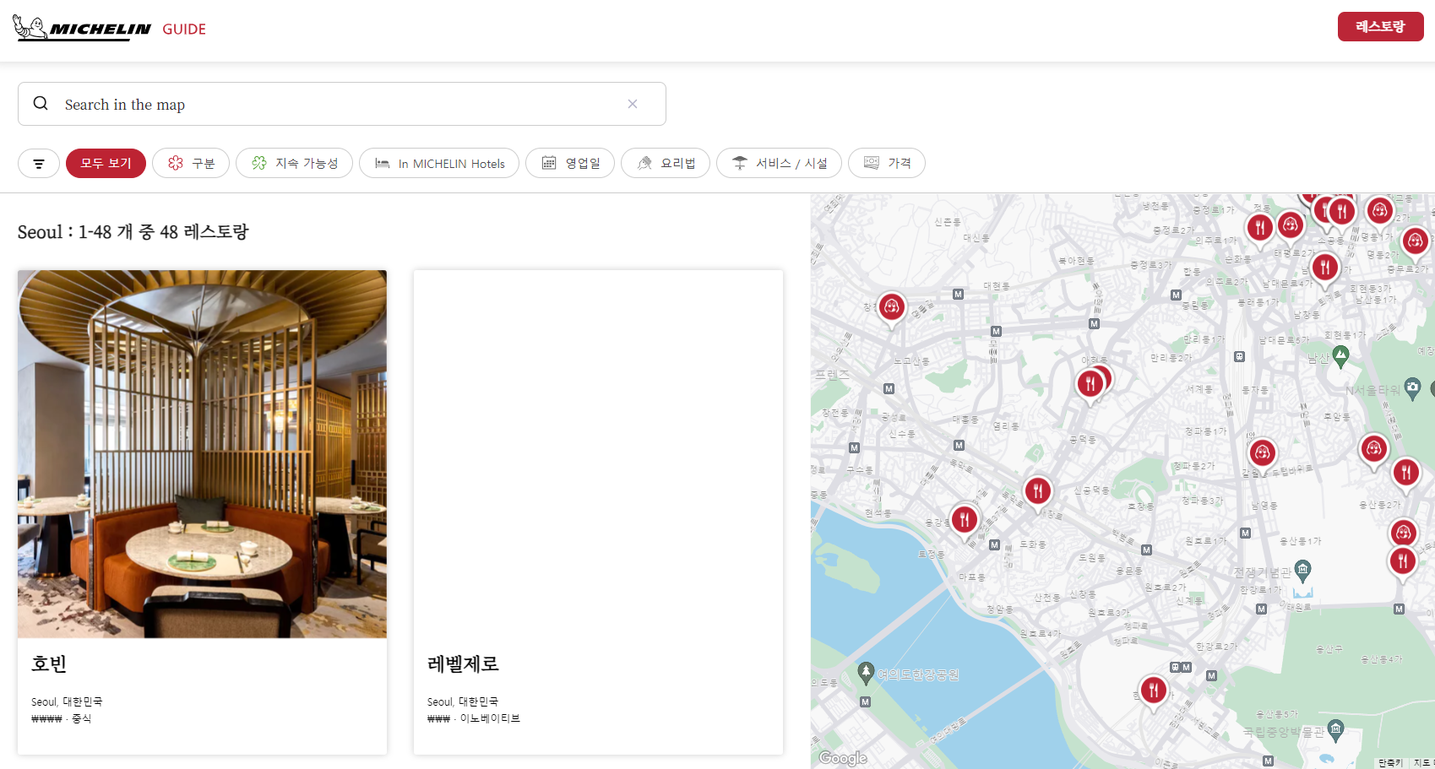1435x769 pixels.
Task: Select the fork-and-knife marker near 용강동
Action: pyautogui.click(x=965, y=519)
